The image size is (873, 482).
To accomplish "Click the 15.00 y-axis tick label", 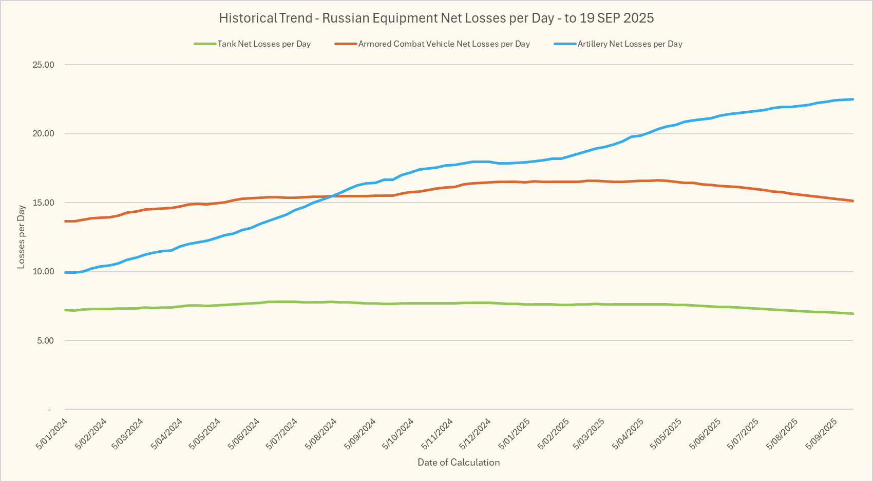I will click(x=44, y=203).
